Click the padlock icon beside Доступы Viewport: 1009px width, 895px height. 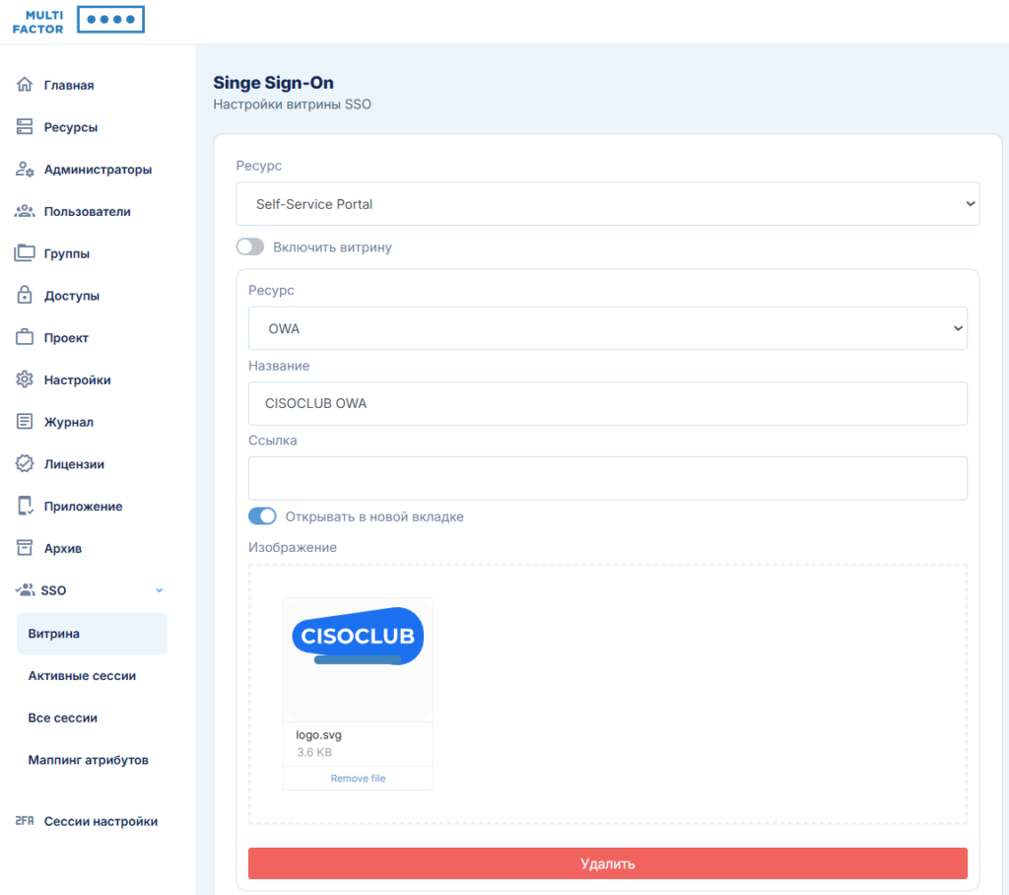coord(25,296)
